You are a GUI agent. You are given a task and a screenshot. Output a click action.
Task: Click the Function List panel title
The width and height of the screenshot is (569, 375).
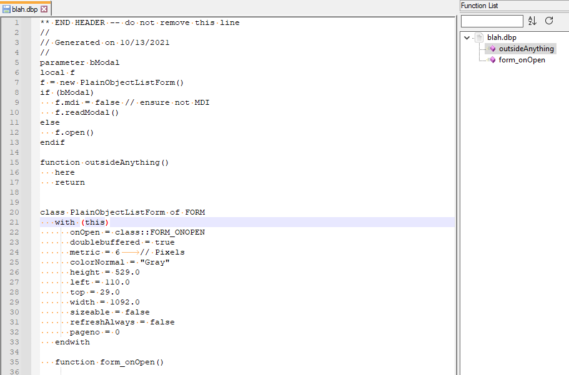[479, 6]
